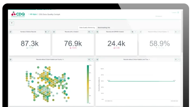
Task: Click the 1505 increase indicator
Action: tap(73, 48)
